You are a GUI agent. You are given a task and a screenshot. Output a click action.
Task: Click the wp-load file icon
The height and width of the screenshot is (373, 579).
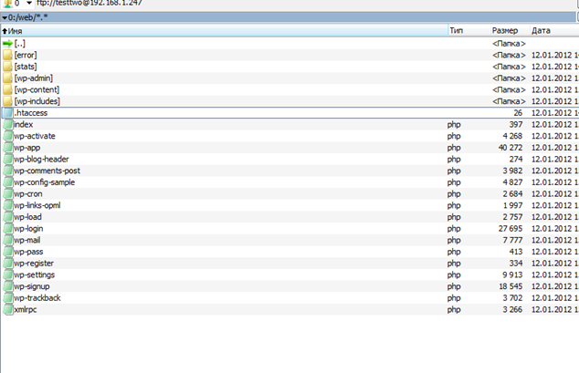pos(7,217)
